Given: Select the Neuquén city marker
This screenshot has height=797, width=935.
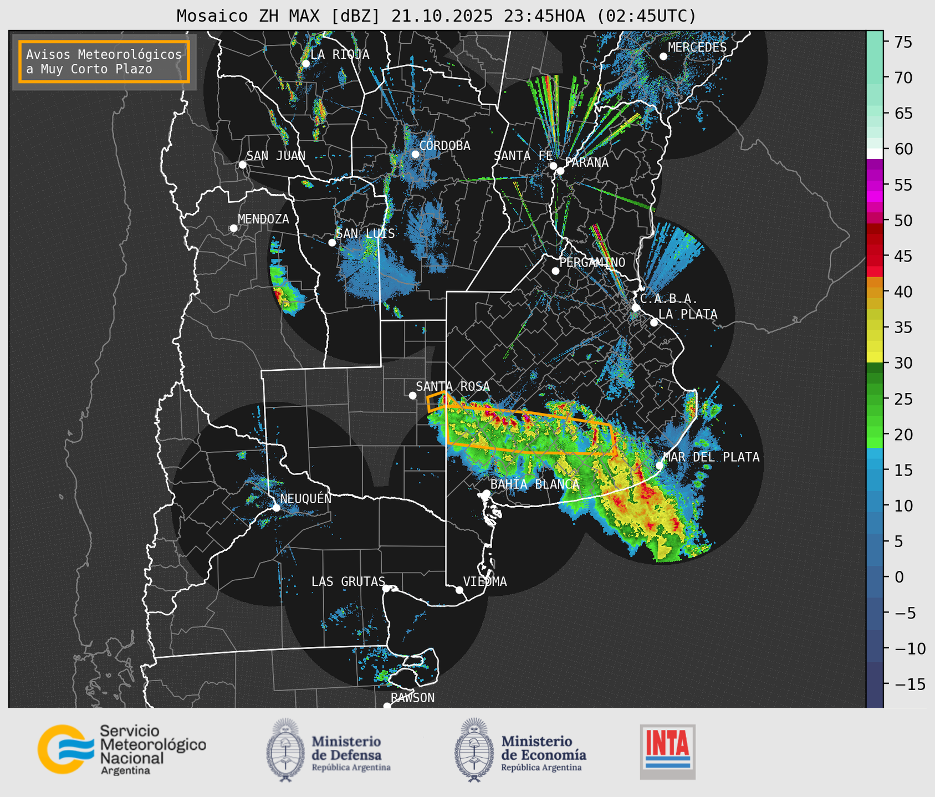Looking at the screenshot, I should pyautogui.click(x=276, y=507).
